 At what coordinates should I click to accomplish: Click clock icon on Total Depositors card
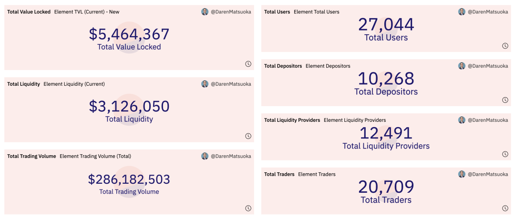click(505, 100)
